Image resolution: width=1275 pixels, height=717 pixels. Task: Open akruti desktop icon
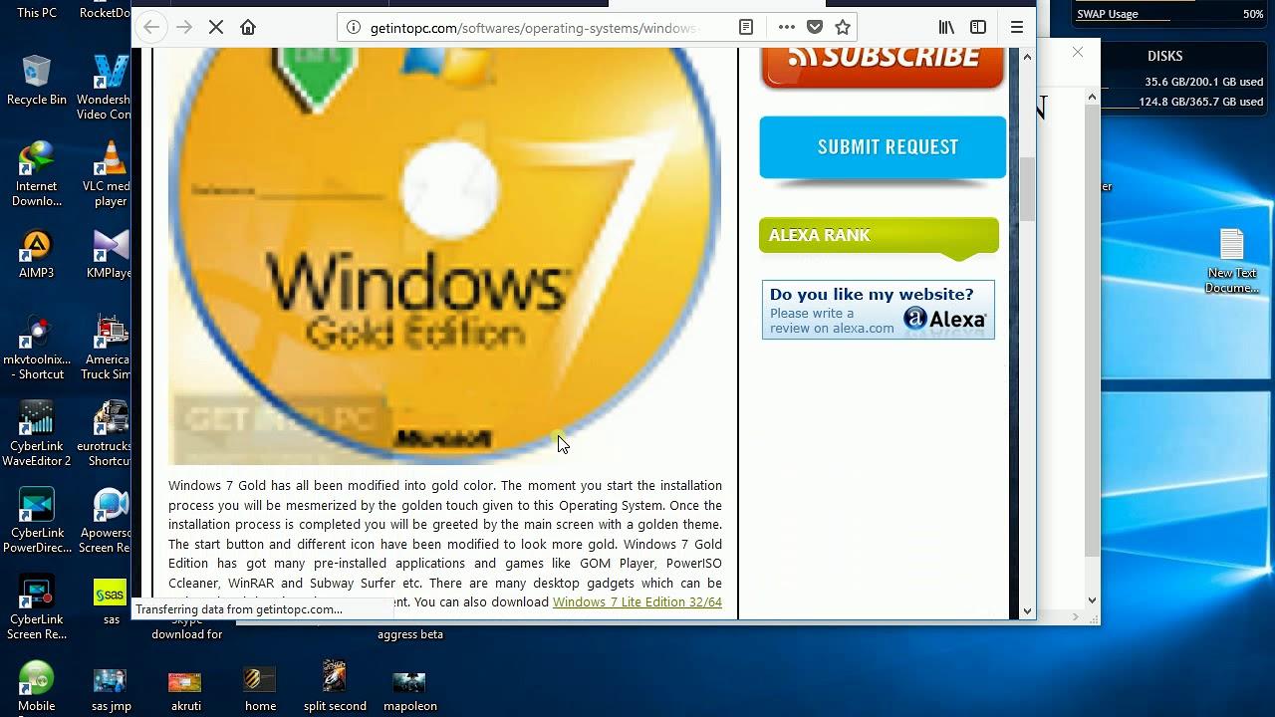[x=185, y=687]
